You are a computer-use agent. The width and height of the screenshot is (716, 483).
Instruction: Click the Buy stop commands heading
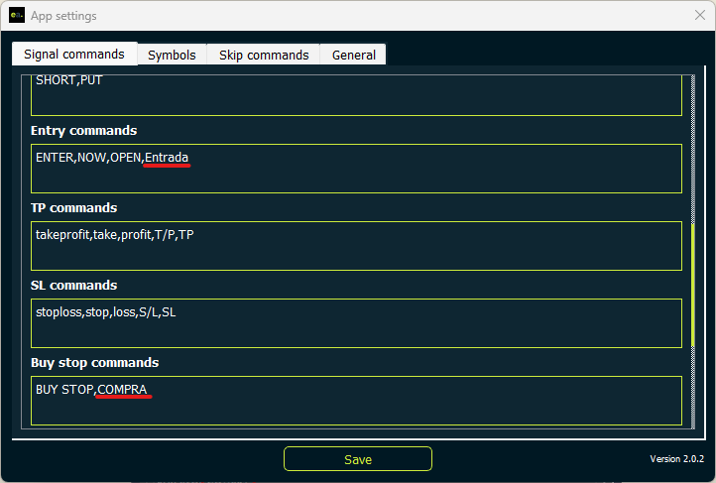pos(94,363)
